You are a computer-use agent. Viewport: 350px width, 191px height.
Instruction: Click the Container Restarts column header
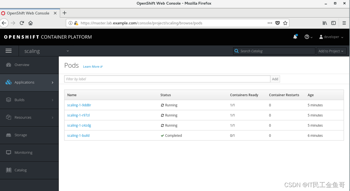click(284, 95)
